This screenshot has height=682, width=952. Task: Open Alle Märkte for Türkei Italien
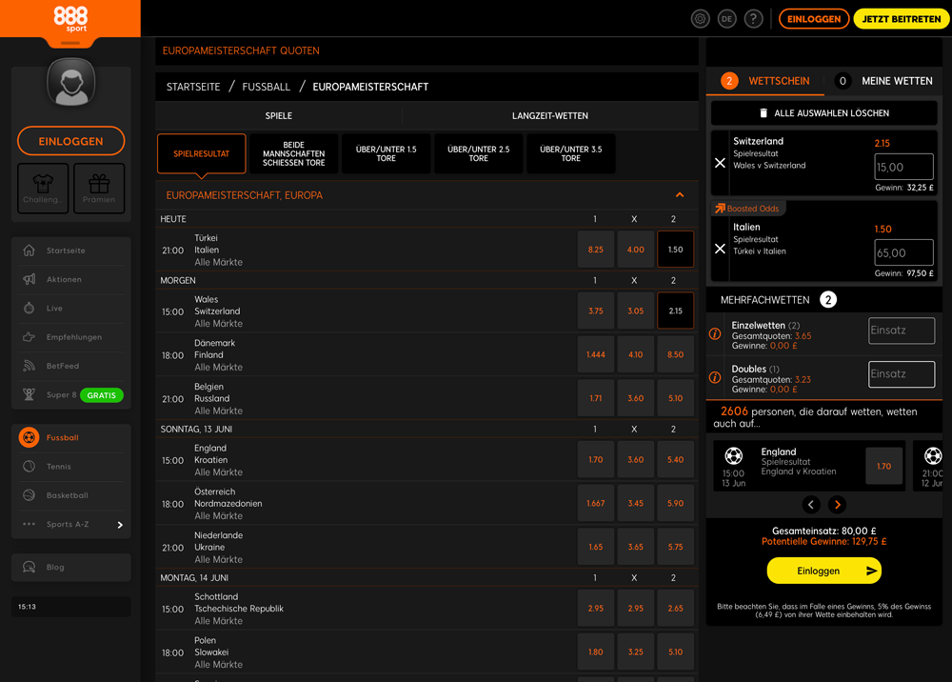pyautogui.click(x=219, y=262)
